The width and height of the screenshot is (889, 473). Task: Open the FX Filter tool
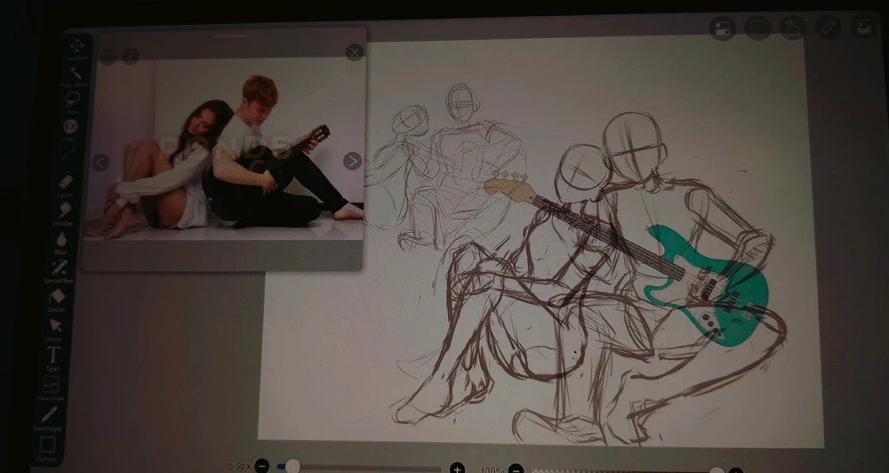[x=70, y=126]
